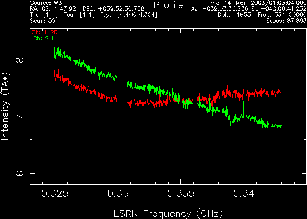Click the LSRK Frequency (GHz) axis title
Viewport: 307px width, 219px height.
coord(168,213)
